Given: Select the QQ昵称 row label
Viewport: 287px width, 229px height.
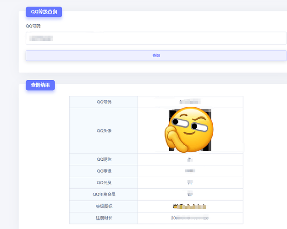Looking at the screenshot, I should [x=104, y=159].
